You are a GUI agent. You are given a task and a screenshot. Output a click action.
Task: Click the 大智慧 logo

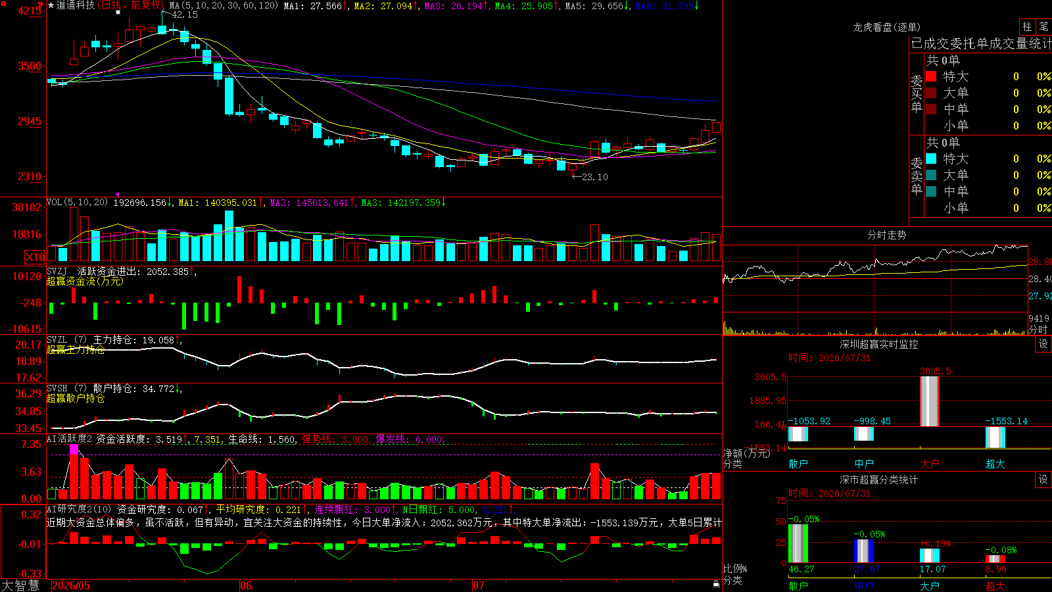click(20, 585)
